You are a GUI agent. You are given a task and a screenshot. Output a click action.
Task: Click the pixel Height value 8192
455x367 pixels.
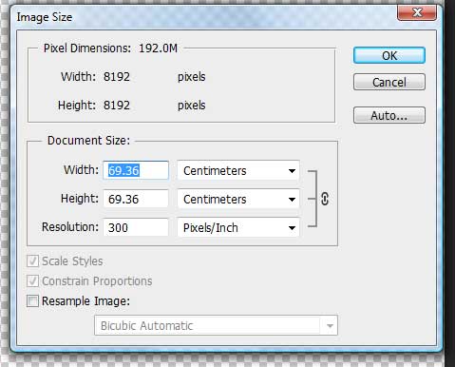tap(117, 106)
